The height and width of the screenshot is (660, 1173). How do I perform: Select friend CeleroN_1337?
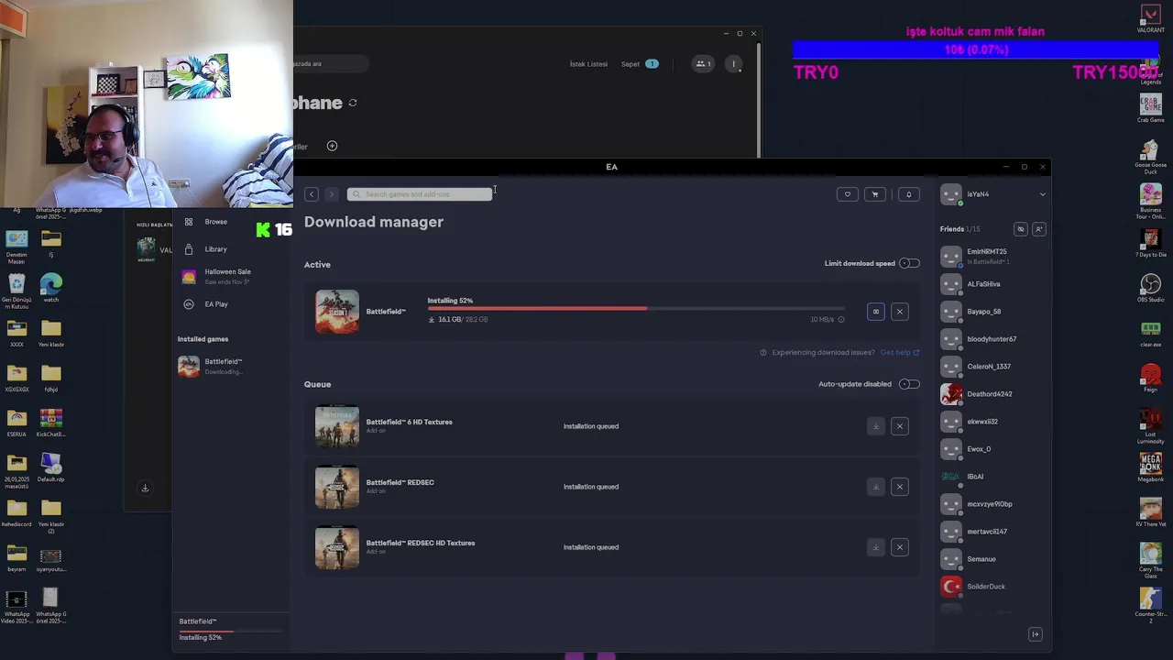[x=992, y=367]
